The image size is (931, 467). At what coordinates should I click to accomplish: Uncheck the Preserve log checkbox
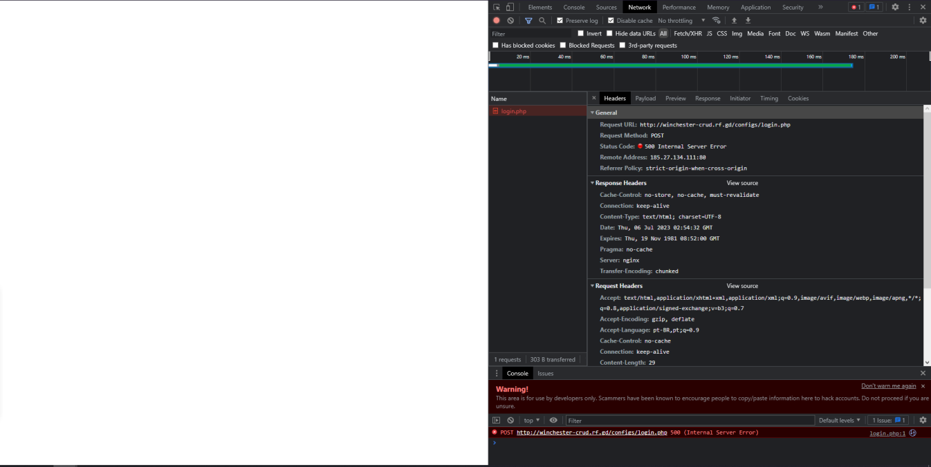pyautogui.click(x=560, y=21)
